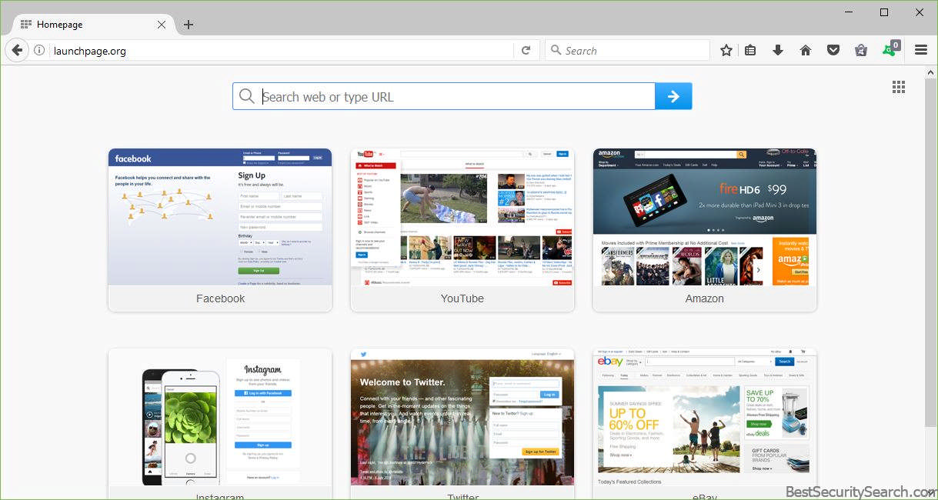Open the hamburger menu in the toolbar
Screen dimensions: 938x500
click(x=921, y=51)
